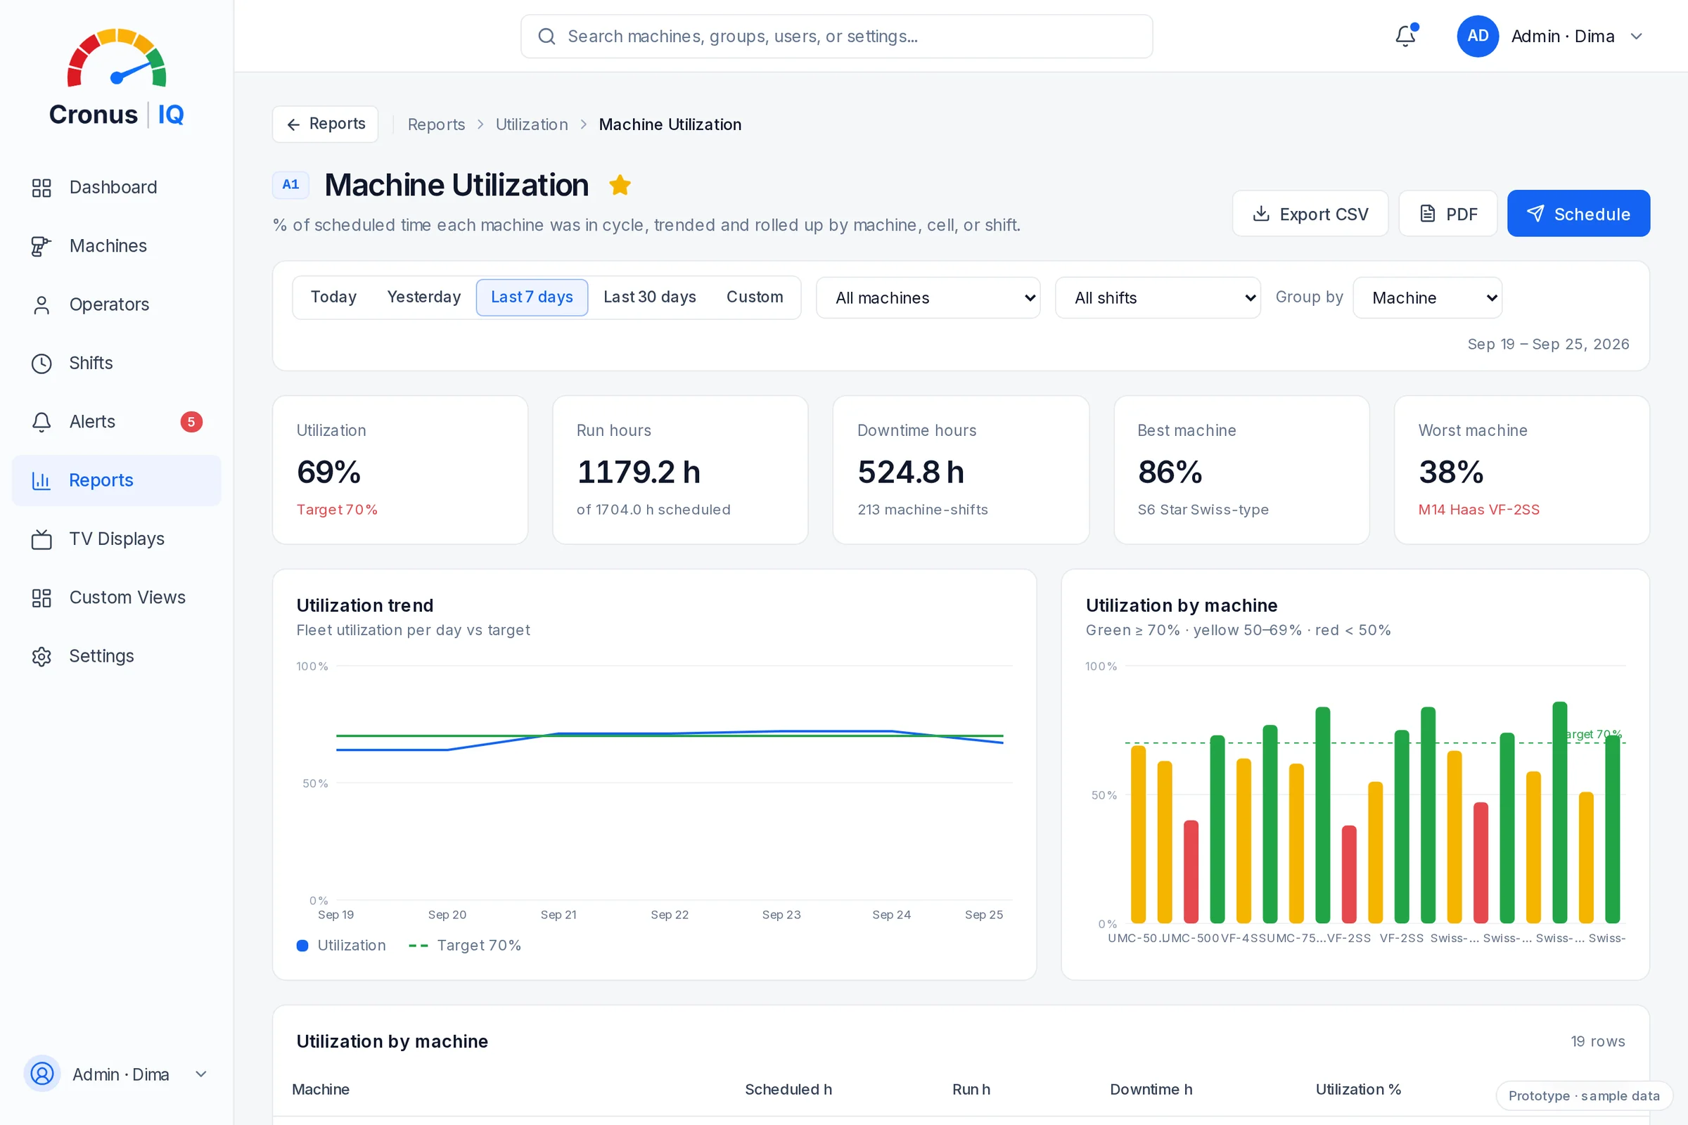Image resolution: width=1688 pixels, height=1125 pixels.
Task: Sort by the Scheduled h column header
Action: [788, 1089]
